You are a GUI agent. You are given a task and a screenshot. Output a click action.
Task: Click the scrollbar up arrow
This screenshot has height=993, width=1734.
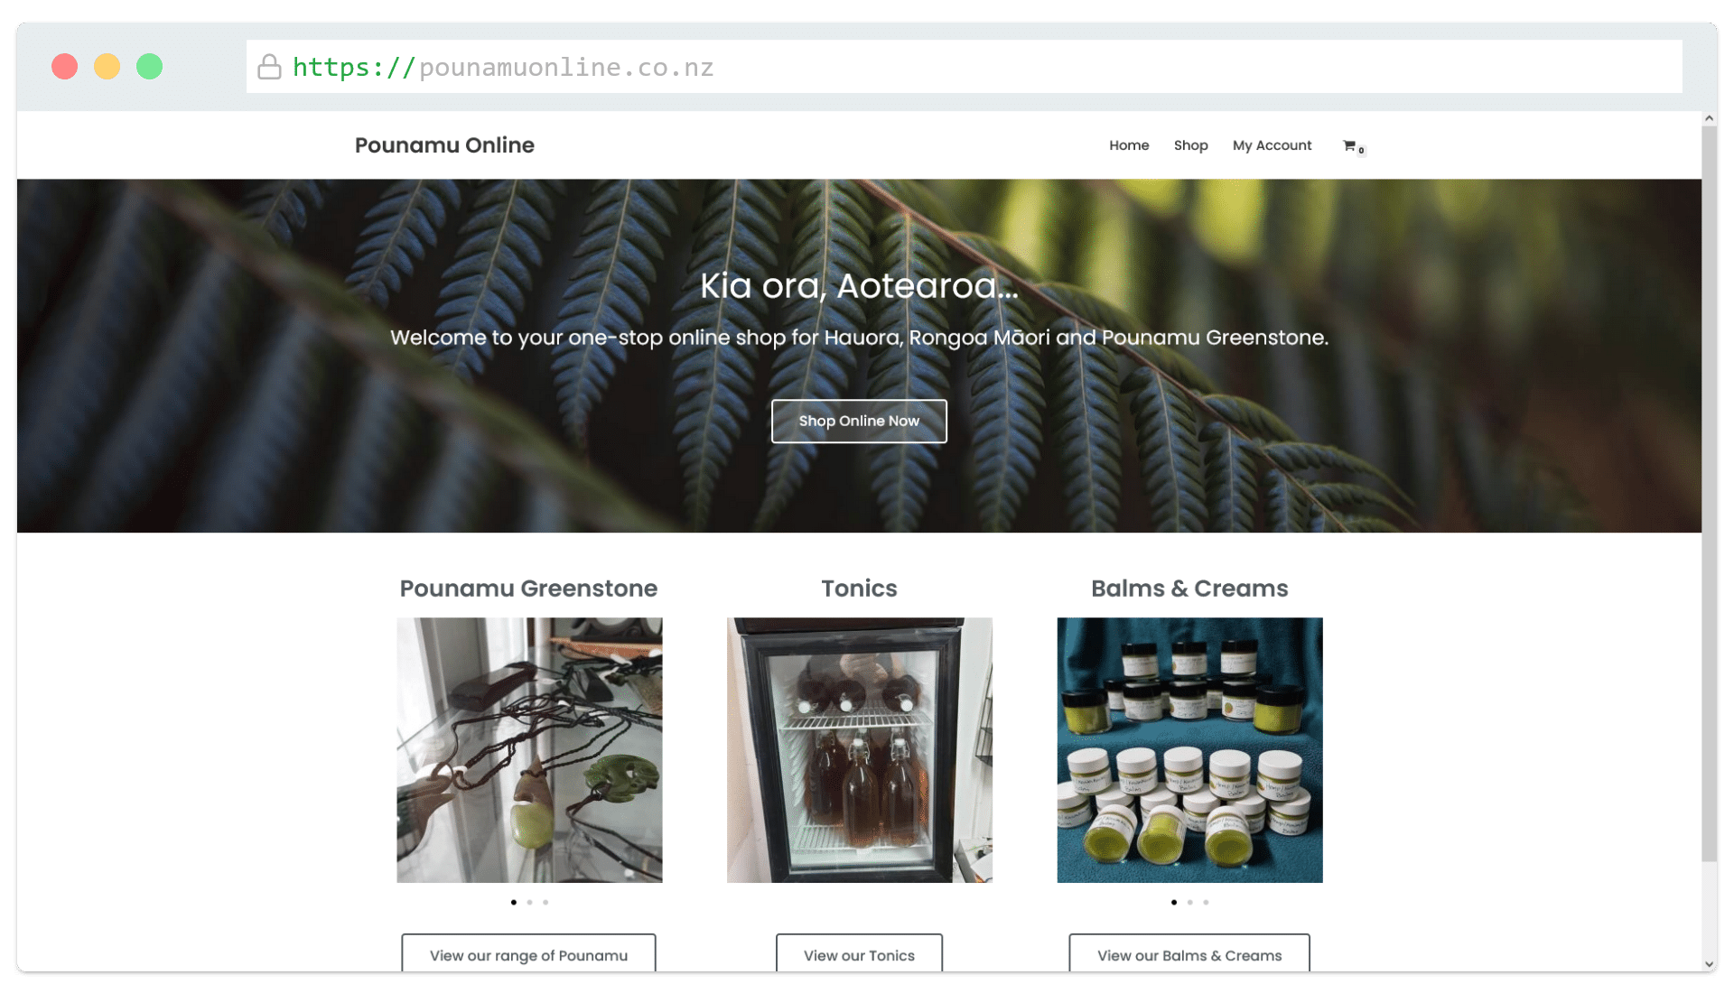(1709, 118)
